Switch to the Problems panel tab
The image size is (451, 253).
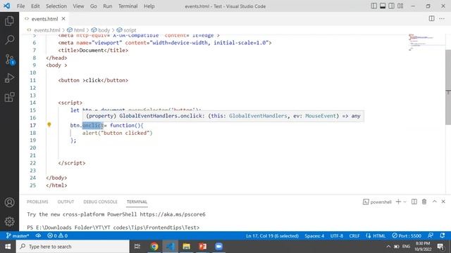coord(37,202)
